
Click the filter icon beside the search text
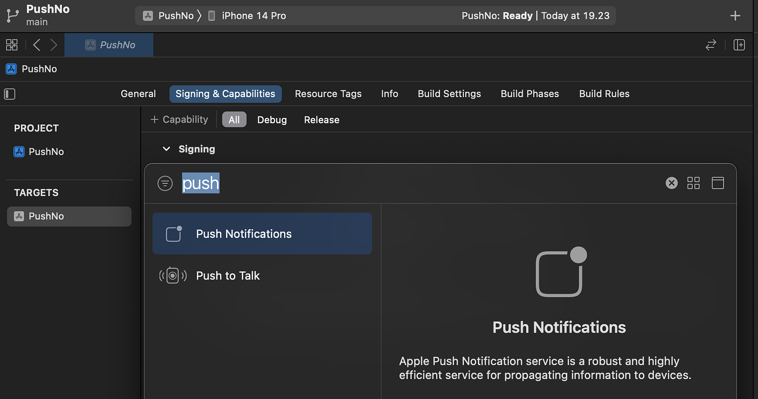click(165, 183)
